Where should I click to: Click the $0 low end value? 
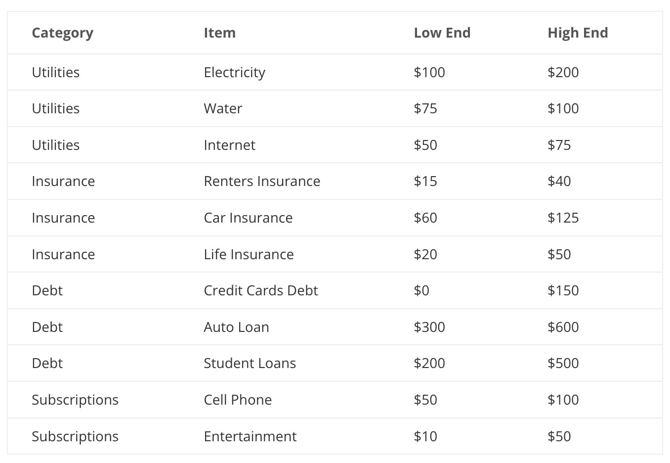(421, 290)
